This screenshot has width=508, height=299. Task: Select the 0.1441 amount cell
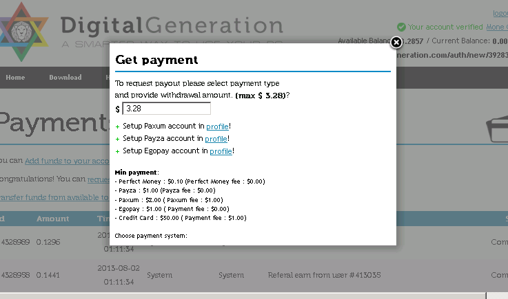coord(48,275)
